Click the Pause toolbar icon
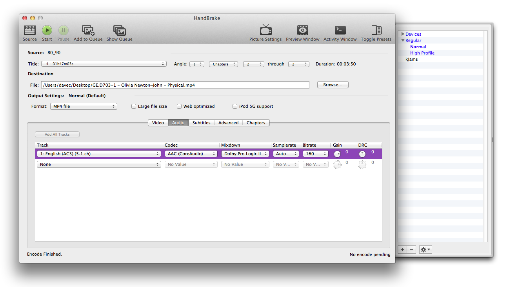509x287 pixels. pos(64,30)
